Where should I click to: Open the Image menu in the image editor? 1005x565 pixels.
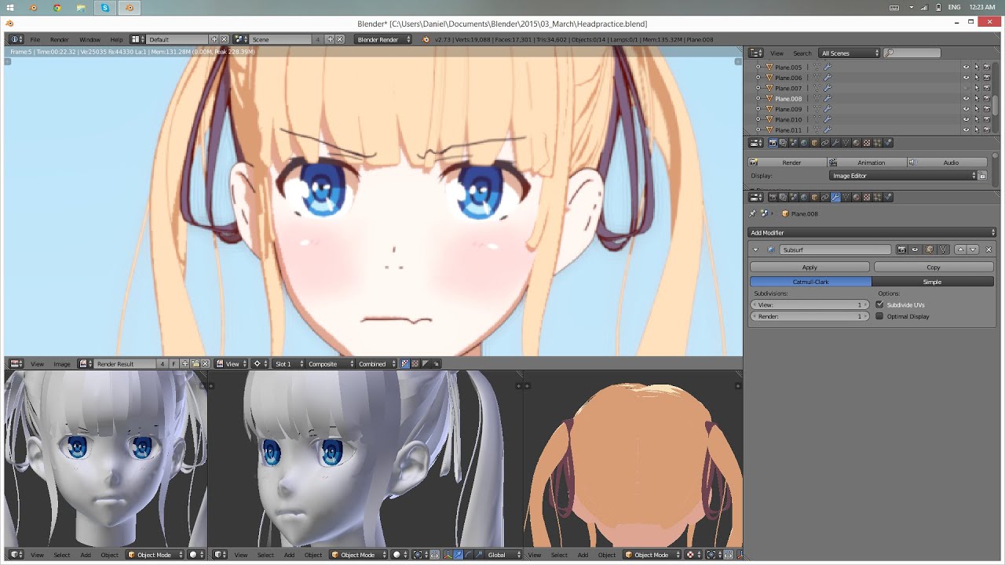[62, 363]
